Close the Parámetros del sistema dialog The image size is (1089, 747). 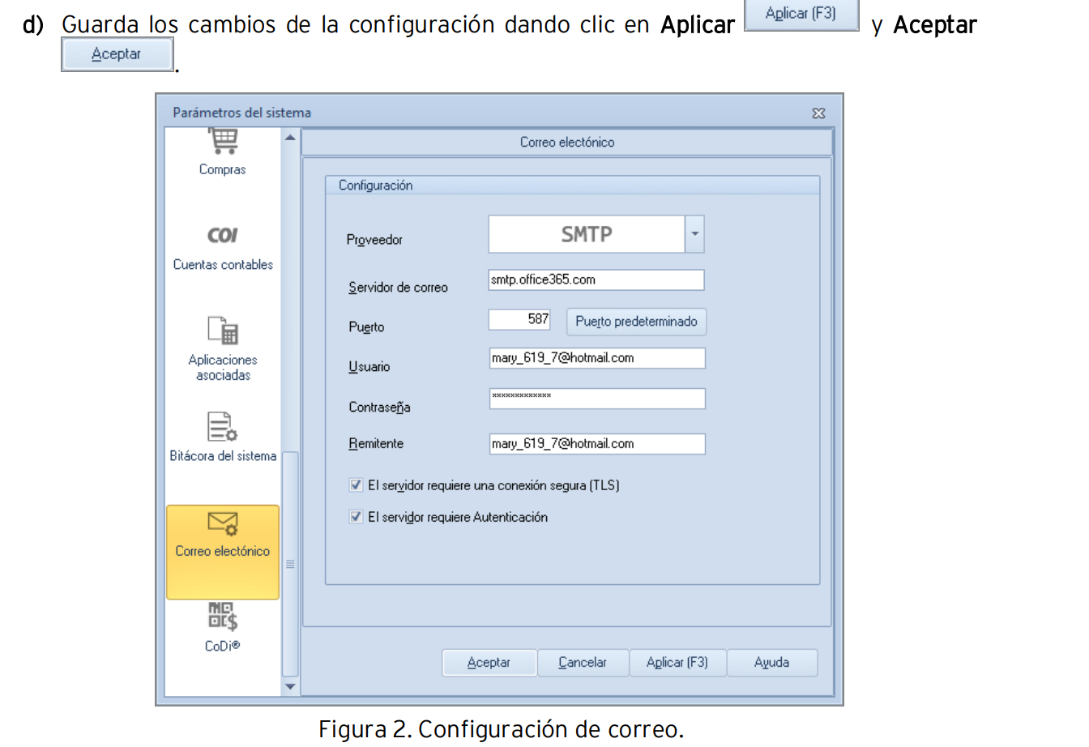click(x=818, y=113)
